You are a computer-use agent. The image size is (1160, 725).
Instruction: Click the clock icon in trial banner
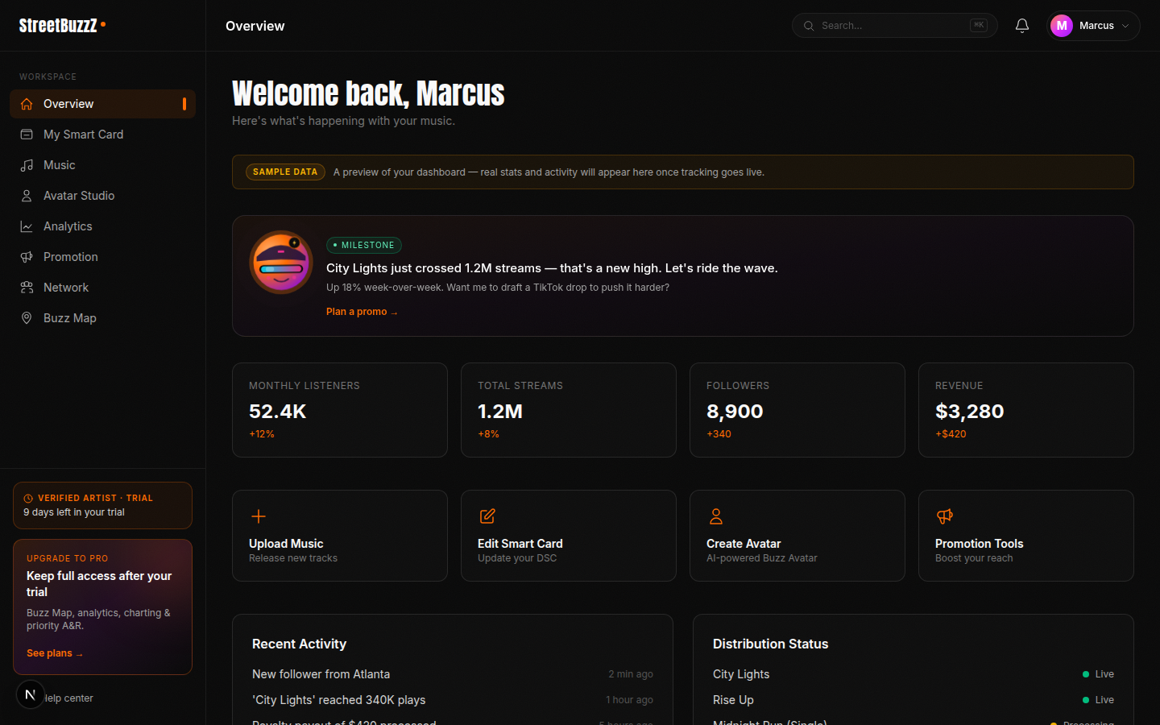coord(28,499)
